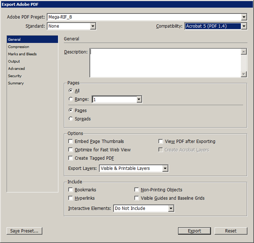
Task: Click the Description scrollbar down arrow
Action: [x=244, y=74]
